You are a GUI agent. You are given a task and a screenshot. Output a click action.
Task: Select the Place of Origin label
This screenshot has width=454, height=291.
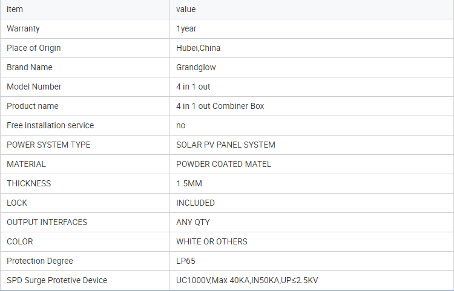point(33,48)
